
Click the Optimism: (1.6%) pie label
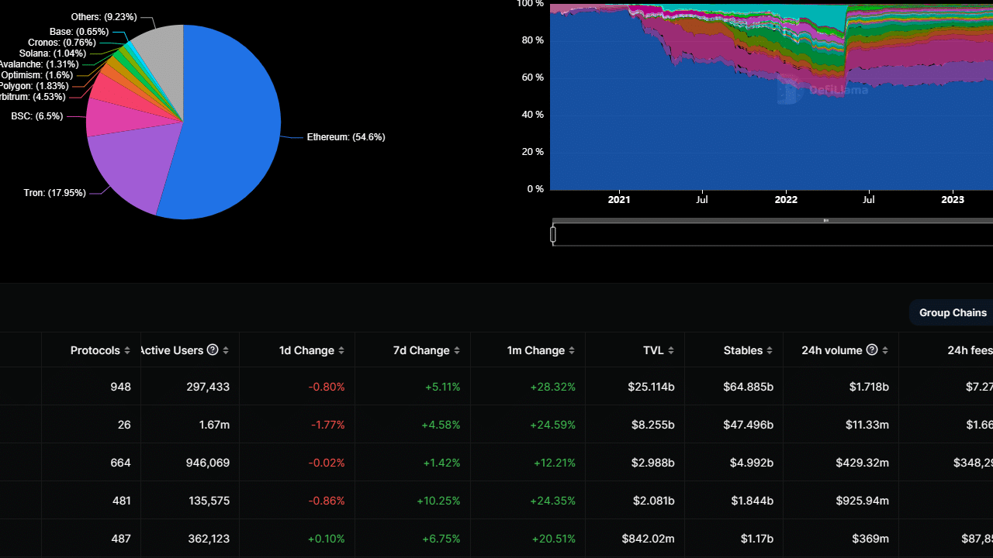(x=37, y=75)
